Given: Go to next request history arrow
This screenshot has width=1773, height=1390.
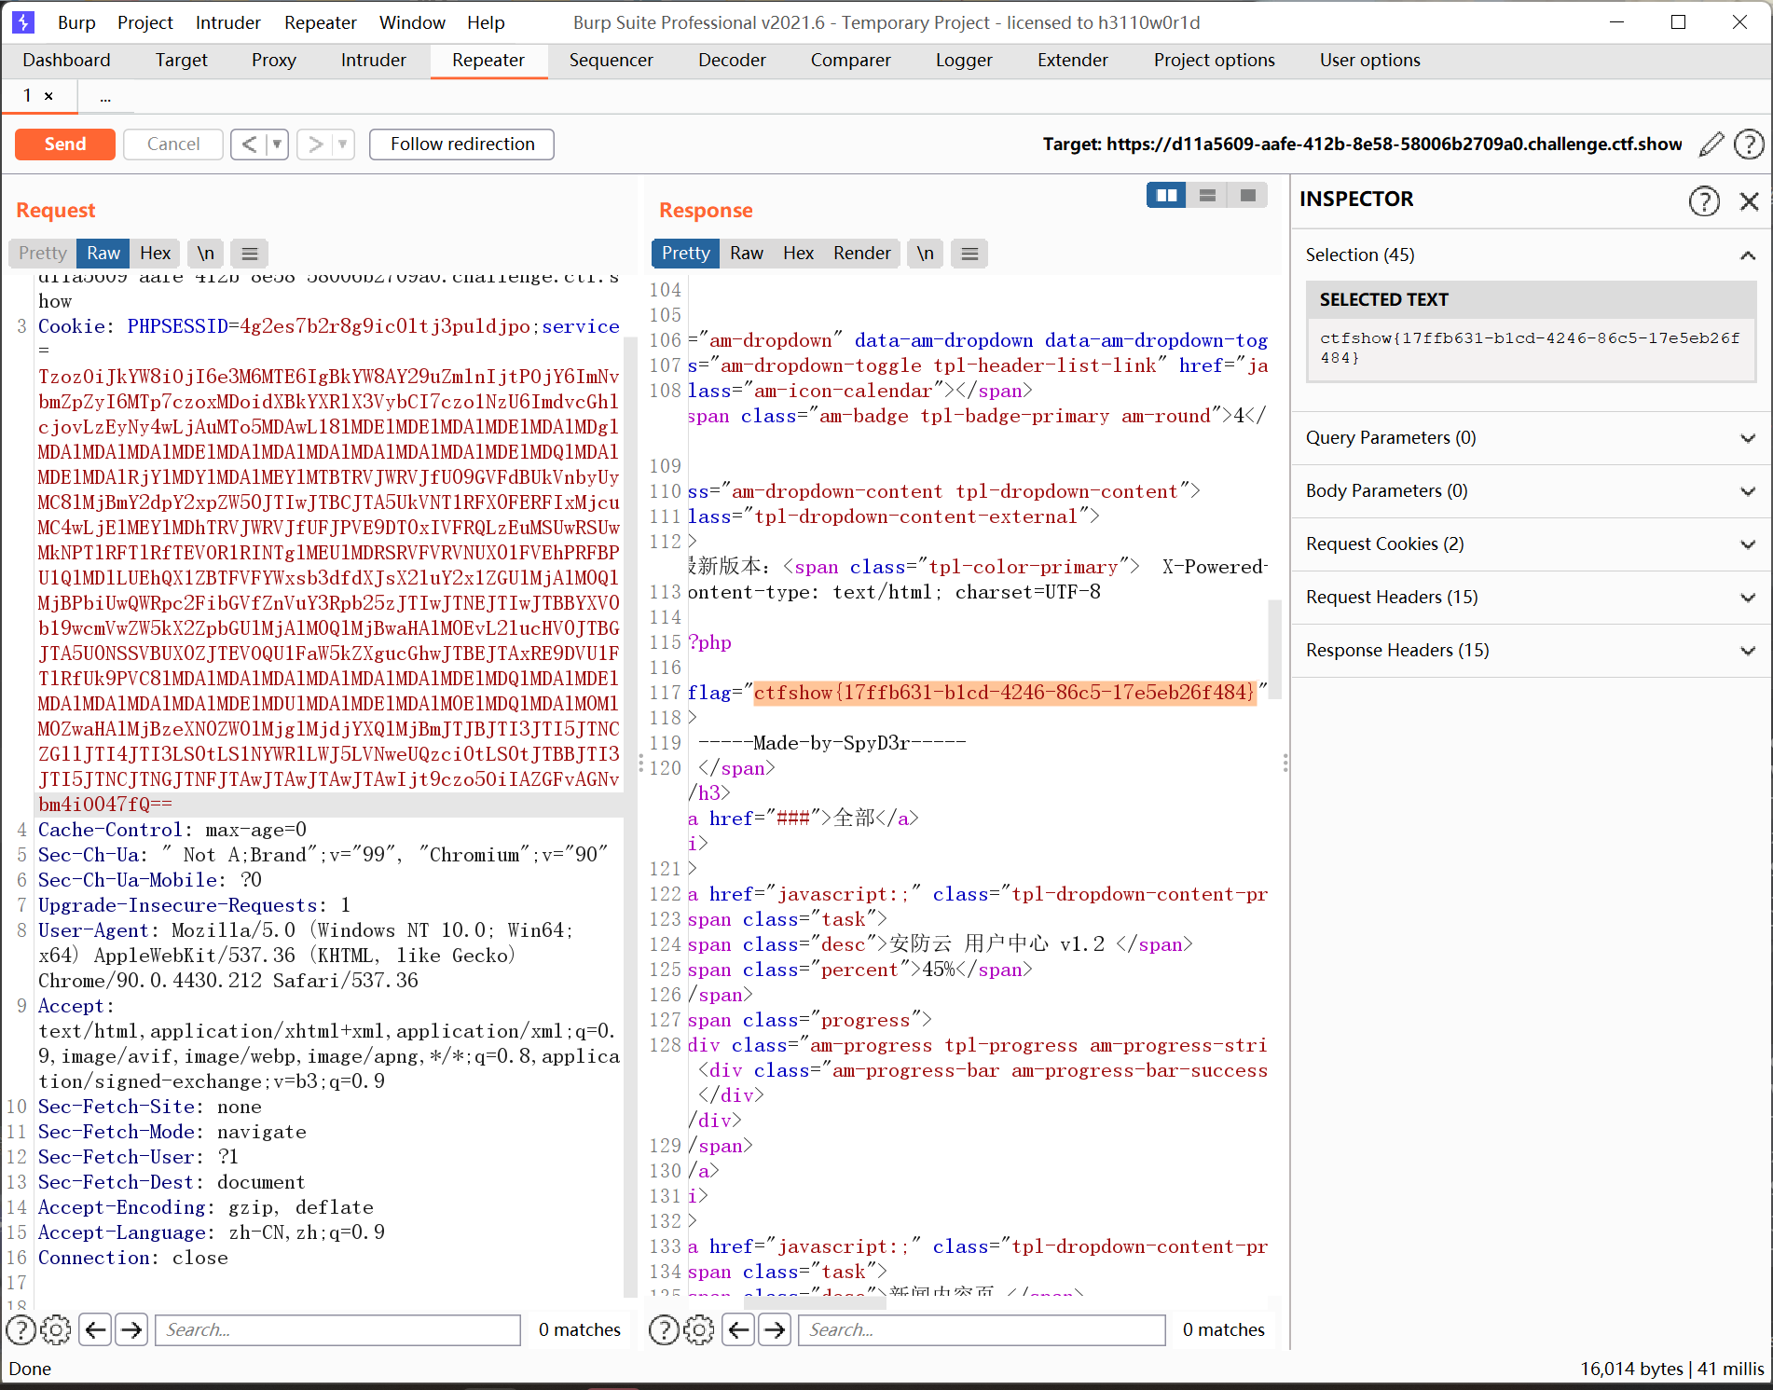Looking at the screenshot, I should pos(316,145).
